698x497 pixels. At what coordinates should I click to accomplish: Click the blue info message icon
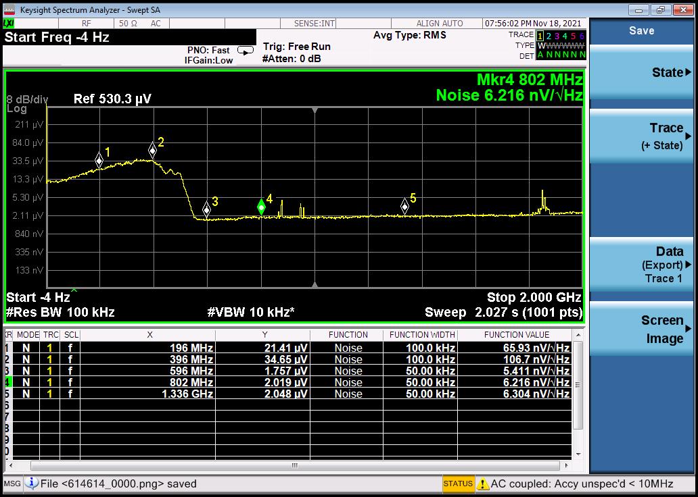pos(32,483)
